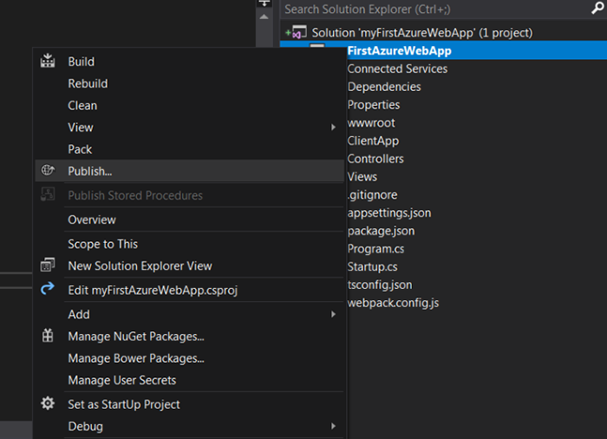Viewport: 607px width, 439px height.
Task: Select Startup.cs in Solution Explorer
Action: [372, 266]
